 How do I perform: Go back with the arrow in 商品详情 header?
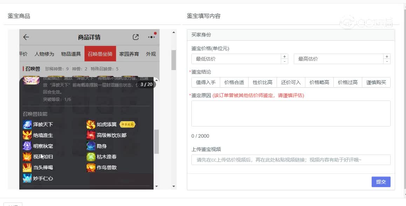(26, 37)
